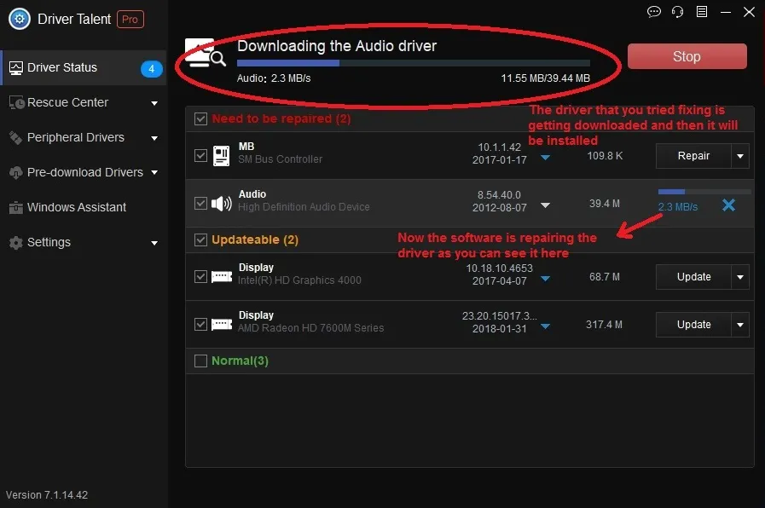Click the Intel HD Graphics card icon
The height and width of the screenshot is (508, 765).
click(x=222, y=277)
